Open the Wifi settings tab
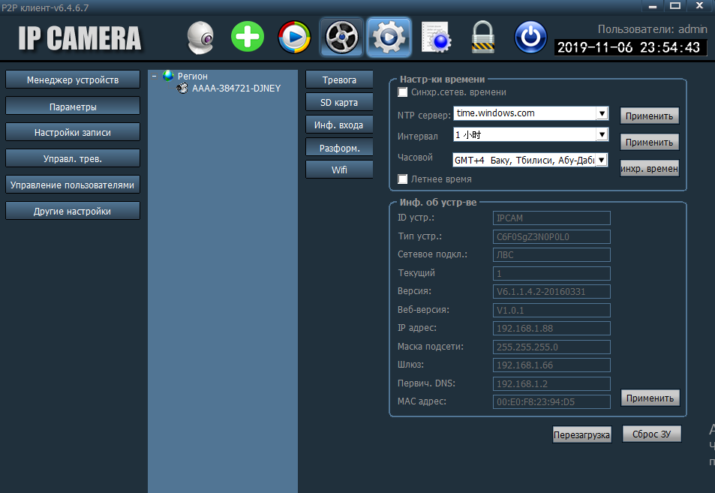715x493 pixels. coord(339,170)
